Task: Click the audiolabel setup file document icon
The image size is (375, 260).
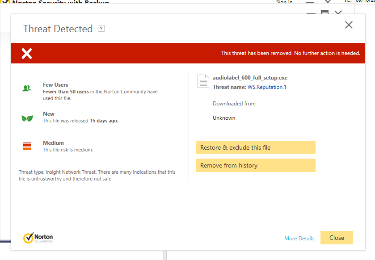Action: [x=203, y=81]
